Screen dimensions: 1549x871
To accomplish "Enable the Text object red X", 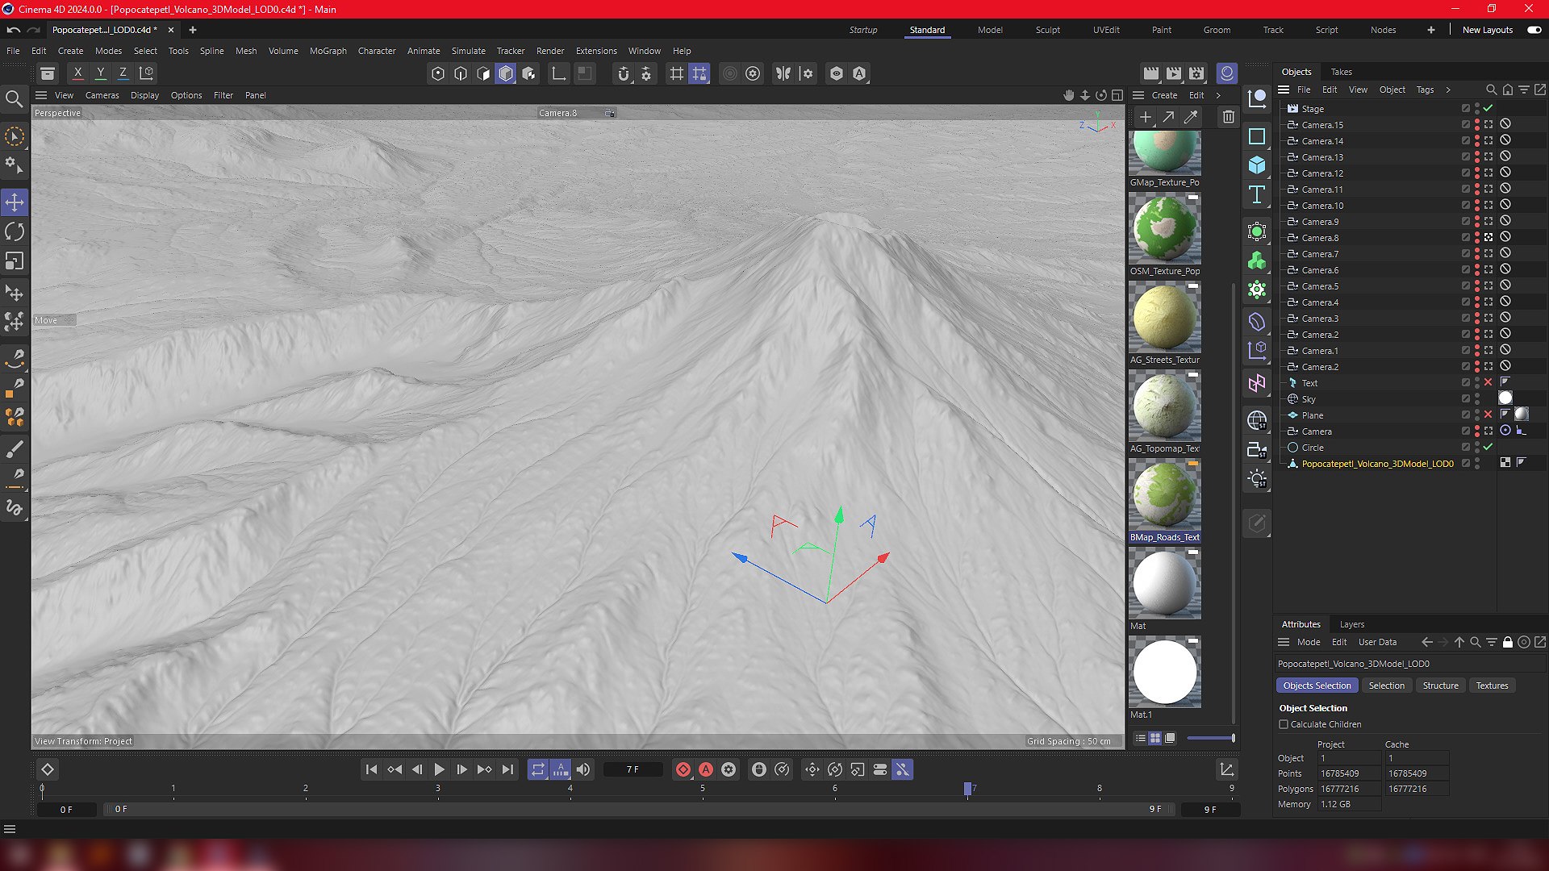I will pyautogui.click(x=1488, y=382).
